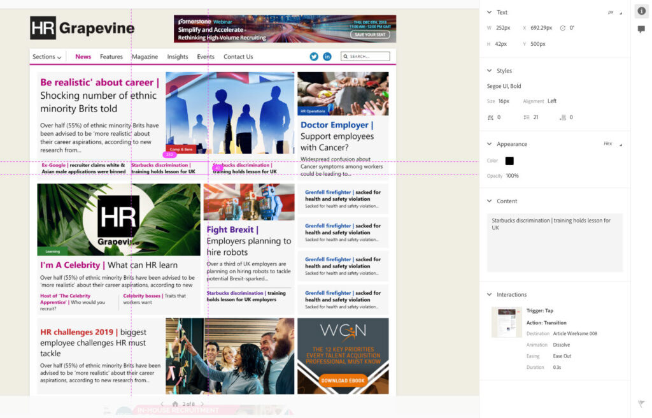652x418 pixels.
Task: Click the LinkedIn icon in the nav bar
Action: pyautogui.click(x=327, y=57)
